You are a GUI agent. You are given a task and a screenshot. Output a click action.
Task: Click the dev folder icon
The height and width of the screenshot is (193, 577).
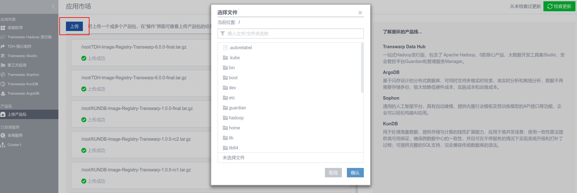[x=225, y=88]
